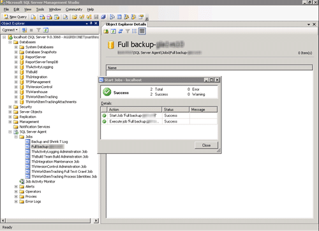Open the File menu
The height and width of the screenshot is (231, 319).
click(x=6, y=10)
